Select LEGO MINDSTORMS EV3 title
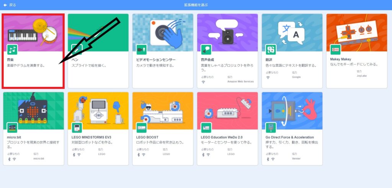The height and width of the screenshot is (188, 392). click(x=91, y=137)
